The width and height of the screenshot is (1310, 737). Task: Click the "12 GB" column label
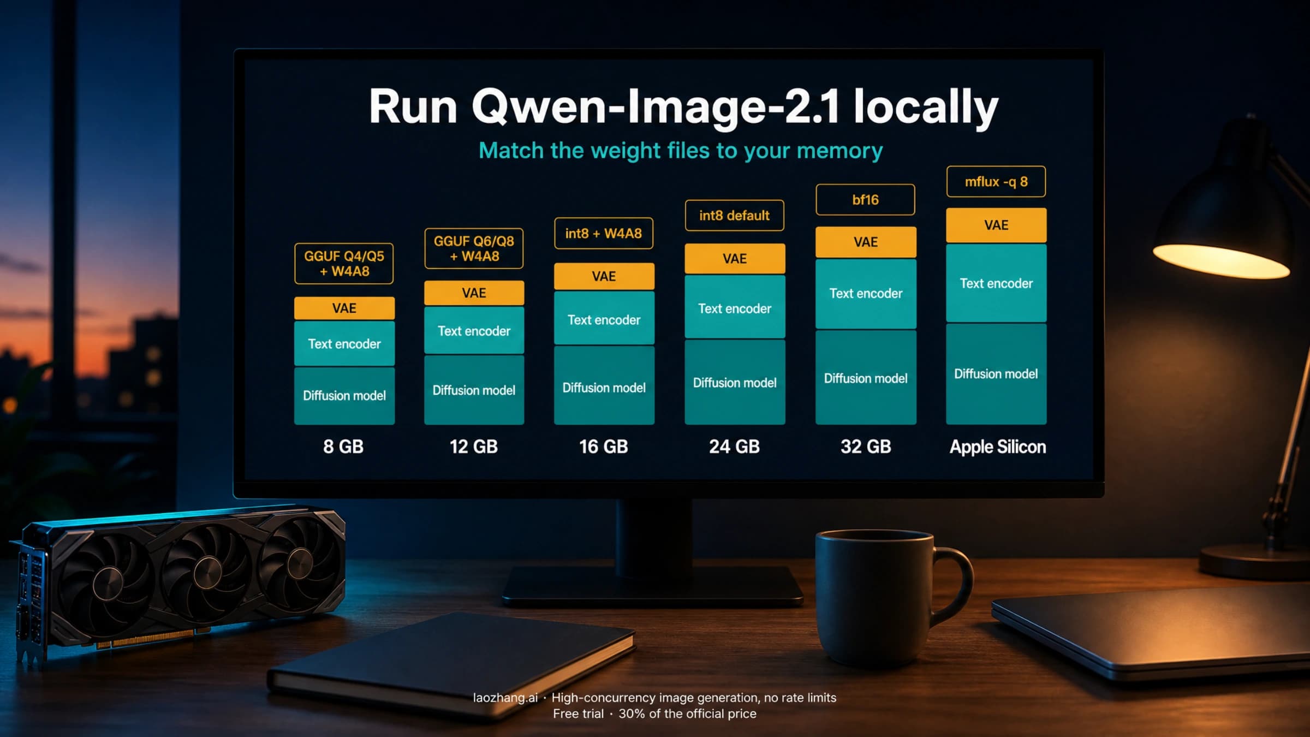click(x=474, y=447)
